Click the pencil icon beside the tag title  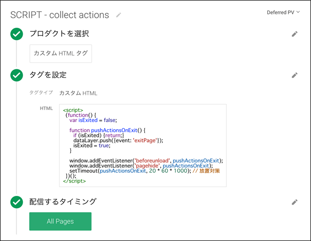coord(119,15)
